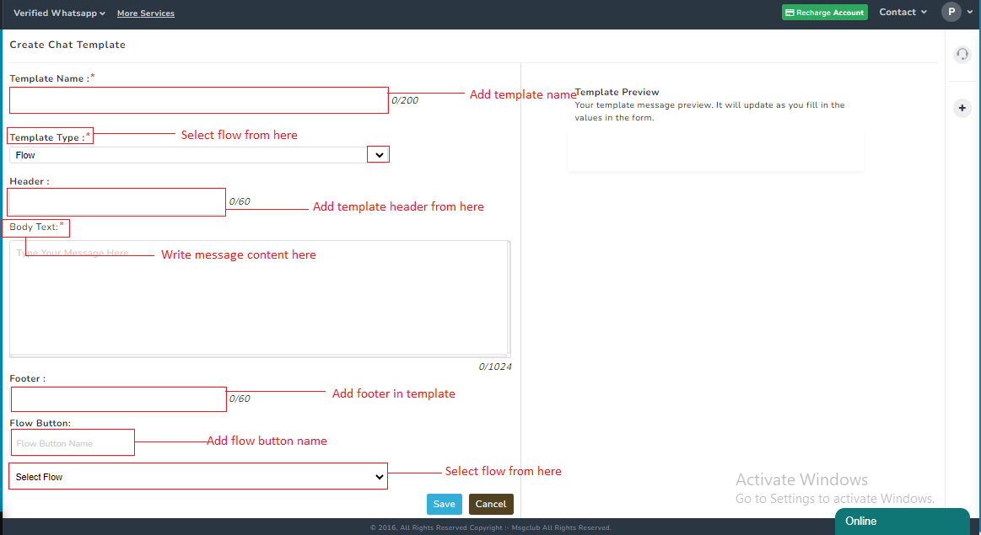
Task: Click the Flow Button Name field
Action: click(73, 442)
